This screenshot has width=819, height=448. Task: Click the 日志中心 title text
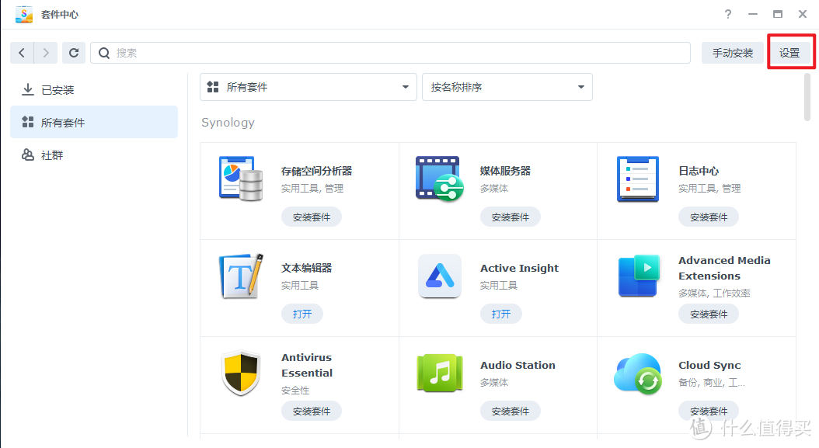pyautogui.click(x=699, y=171)
